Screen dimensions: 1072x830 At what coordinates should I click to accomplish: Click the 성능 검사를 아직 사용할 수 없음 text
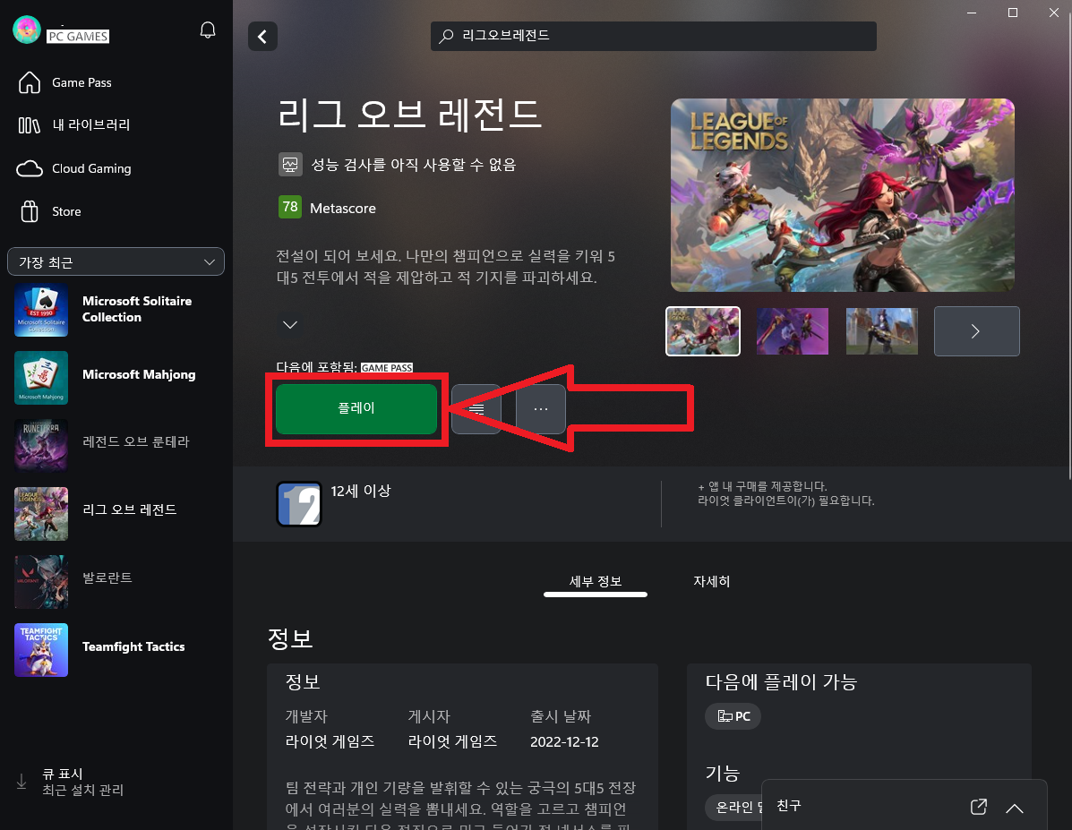click(414, 165)
